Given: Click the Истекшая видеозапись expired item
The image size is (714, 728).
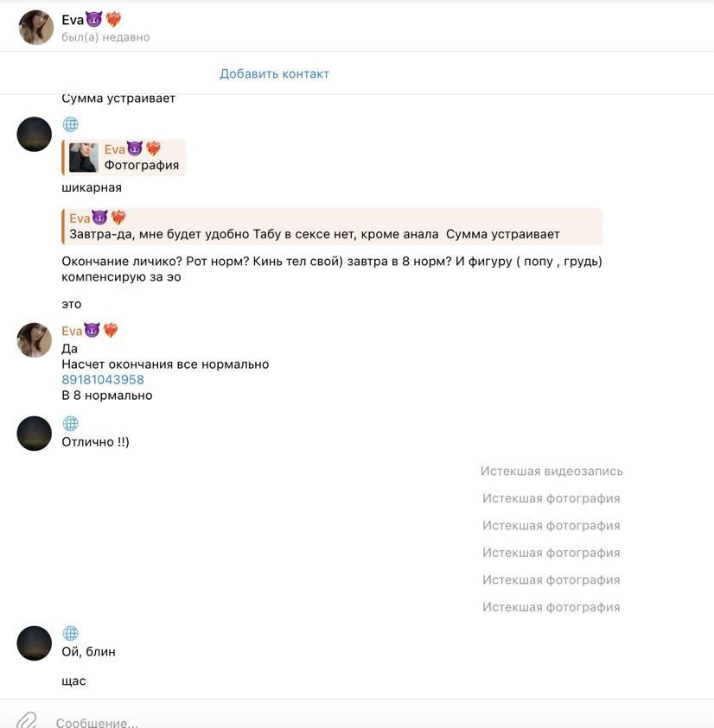Looking at the screenshot, I should pyautogui.click(x=551, y=472).
